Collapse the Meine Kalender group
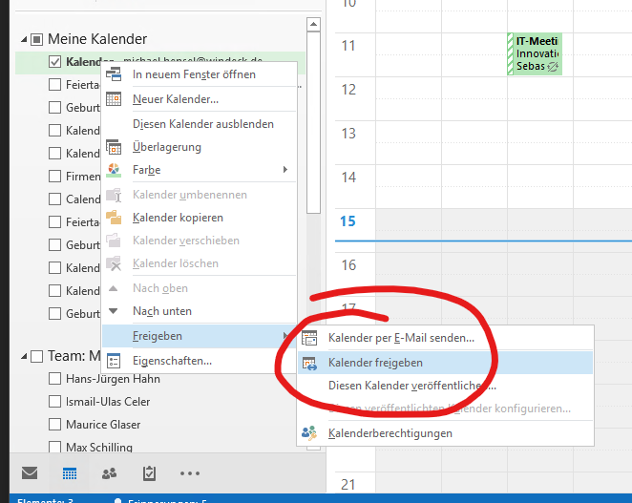Image resolution: width=632 pixels, height=503 pixels. point(22,40)
